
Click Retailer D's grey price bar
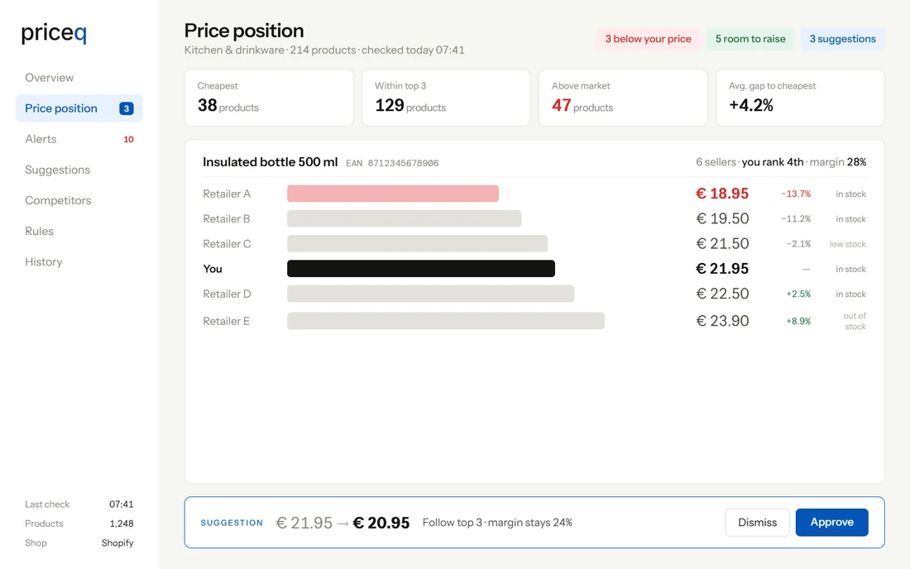pos(431,294)
